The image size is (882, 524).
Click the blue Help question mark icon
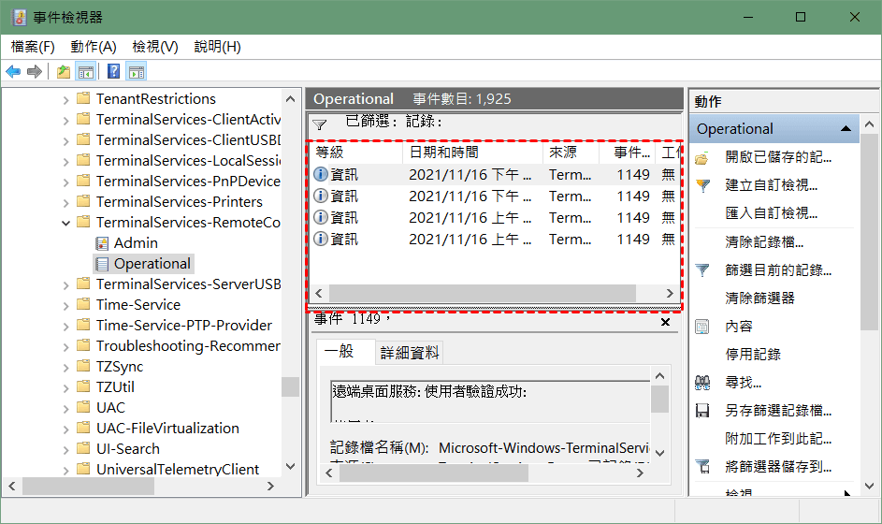coord(113,72)
